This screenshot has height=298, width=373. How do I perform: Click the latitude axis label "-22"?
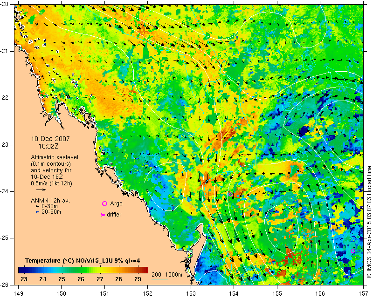coord(5,98)
